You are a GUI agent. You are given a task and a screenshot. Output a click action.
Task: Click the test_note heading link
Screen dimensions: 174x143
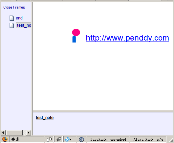(45, 118)
